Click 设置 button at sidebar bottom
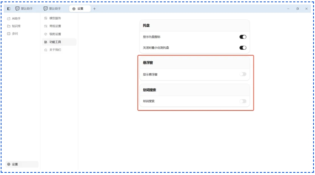This screenshot has width=315, height=175. click(22, 164)
